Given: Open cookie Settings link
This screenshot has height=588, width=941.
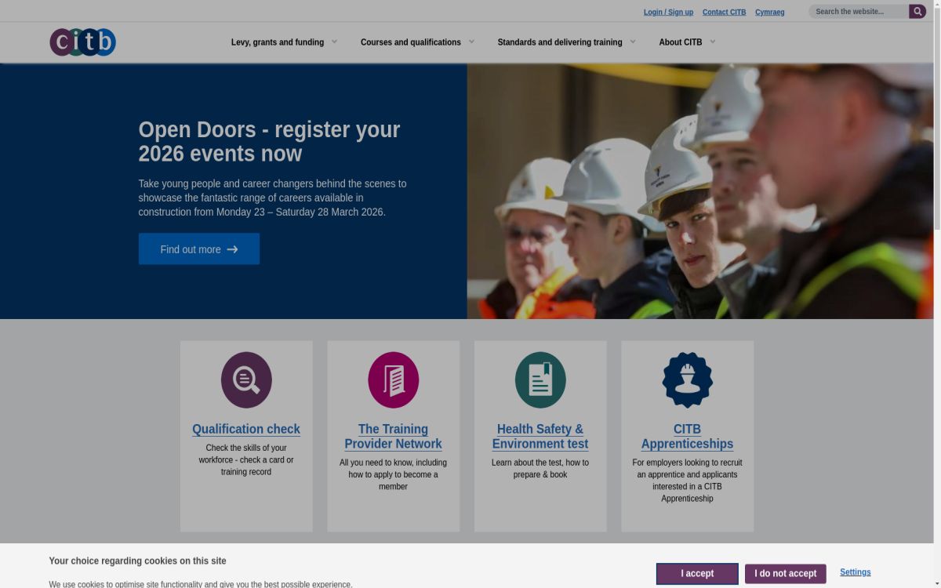Looking at the screenshot, I should pos(855,572).
